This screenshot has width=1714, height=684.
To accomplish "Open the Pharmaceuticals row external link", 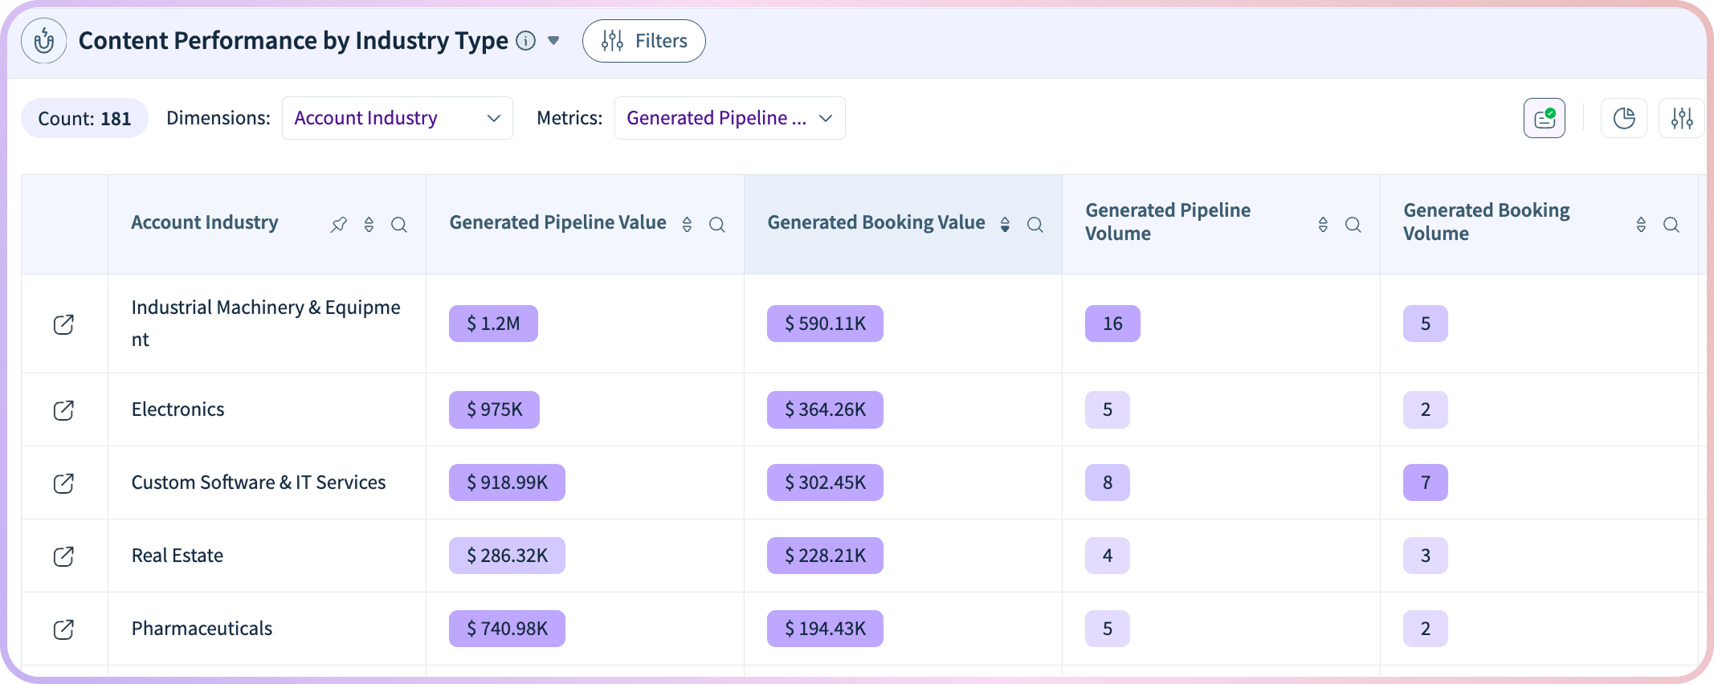I will pyautogui.click(x=63, y=629).
